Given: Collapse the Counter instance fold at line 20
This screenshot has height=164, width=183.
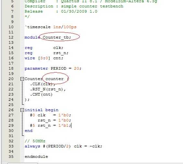Looking at the screenshot, I should (x=22, y=79).
